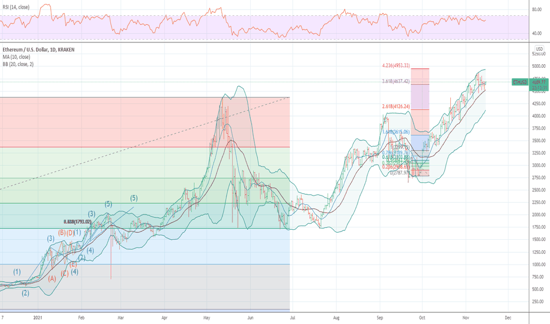Click the 80.00 level on RSI axis
The image size is (550, 324).
[x=537, y=10]
